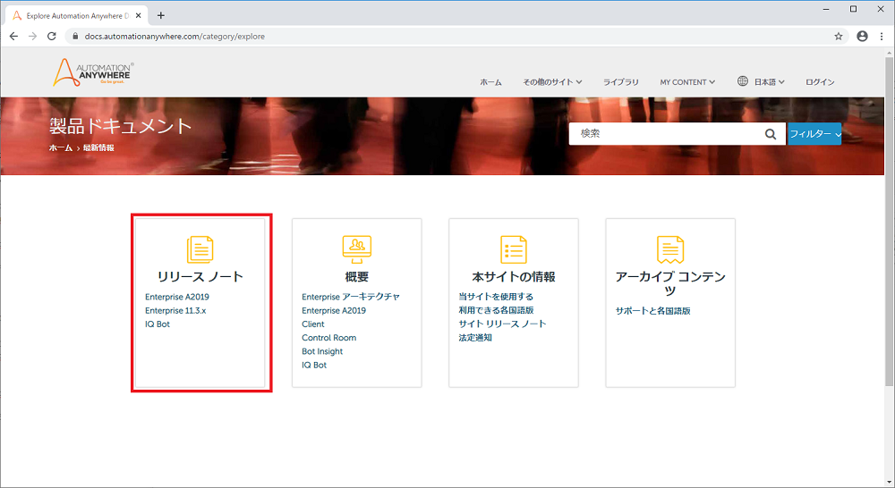Image resolution: width=895 pixels, height=488 pixels.
Task: Close the Explore Automation Anywhere tab
Action: 138,15
